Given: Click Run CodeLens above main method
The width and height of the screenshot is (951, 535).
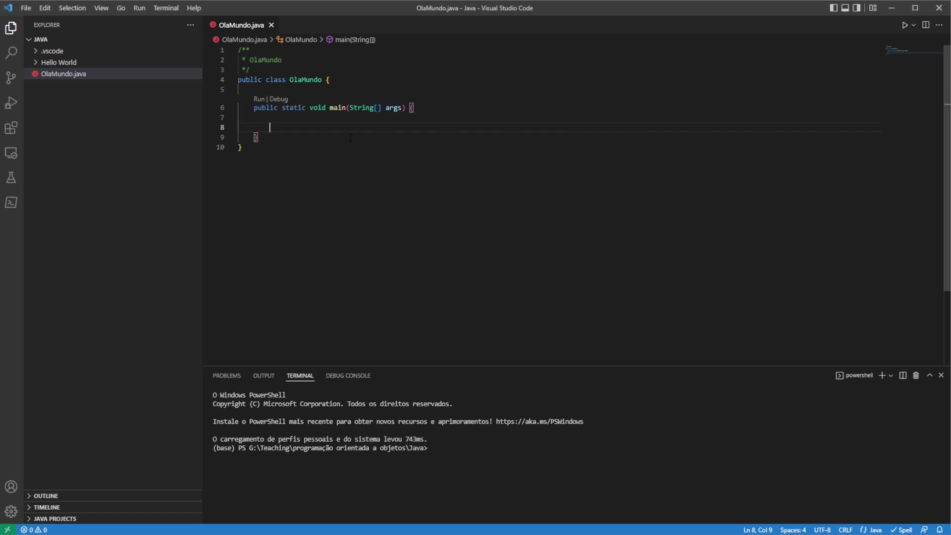Looking at the screenshot, I should (x=259, y=99).
